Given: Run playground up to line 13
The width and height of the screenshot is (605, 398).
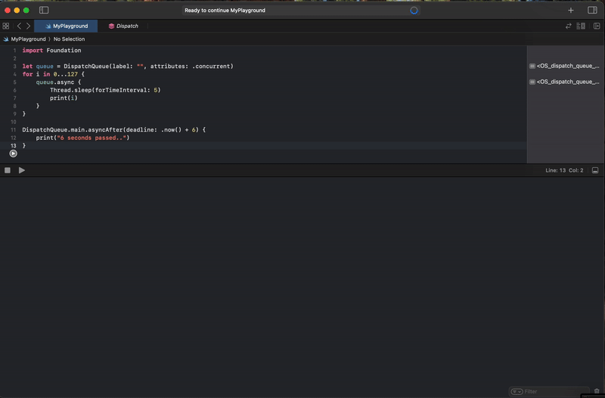Looking at the screenshot, I should pyautogui.click(x=13, y=154).
